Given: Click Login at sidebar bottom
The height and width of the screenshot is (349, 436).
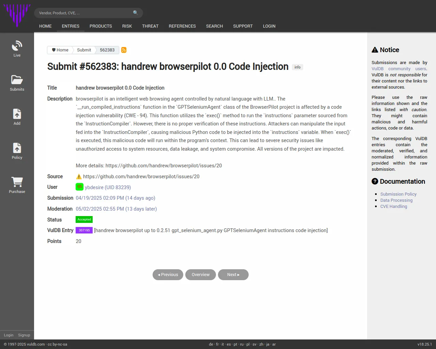Looking at the screenshot, I should click(9, 335).
